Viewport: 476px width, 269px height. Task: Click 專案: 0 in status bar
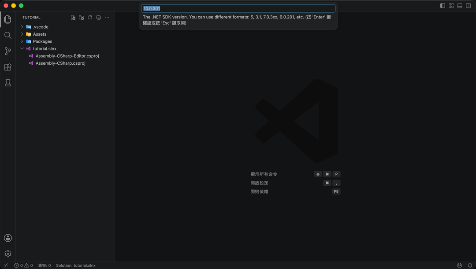pos(45,265)
